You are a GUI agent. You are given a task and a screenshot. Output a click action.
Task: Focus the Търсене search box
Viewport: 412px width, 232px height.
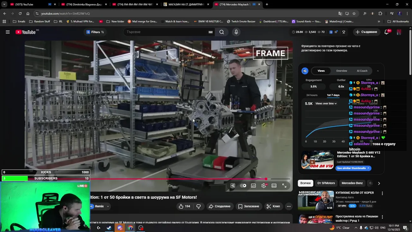pos(166,32)
